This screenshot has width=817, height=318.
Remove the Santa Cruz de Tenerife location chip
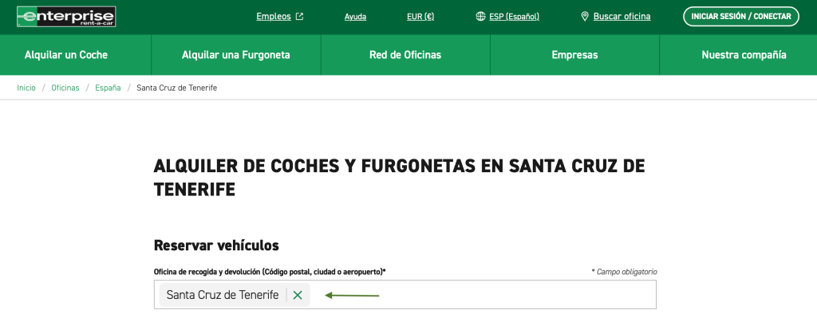(x=298, y=295)
